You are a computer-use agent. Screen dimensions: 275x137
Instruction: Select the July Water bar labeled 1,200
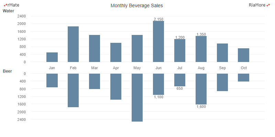coord(180,50)
